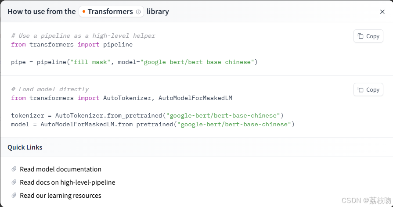Click the word "library" in the title
This screenshot has height=207, width=393.
158,11
